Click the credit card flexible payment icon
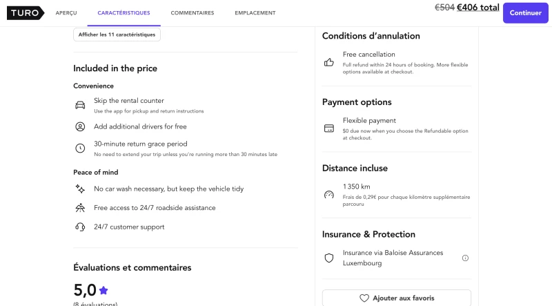The width and height of the screenshot is (552, 306). 329,128
